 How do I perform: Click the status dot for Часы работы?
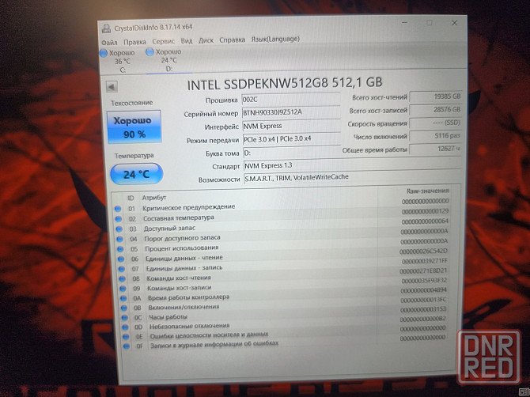tap(125, 318)
